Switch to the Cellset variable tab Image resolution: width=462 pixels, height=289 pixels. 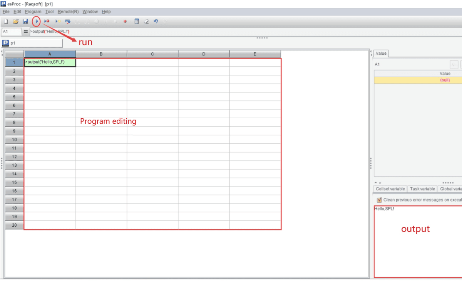point(390,189)
